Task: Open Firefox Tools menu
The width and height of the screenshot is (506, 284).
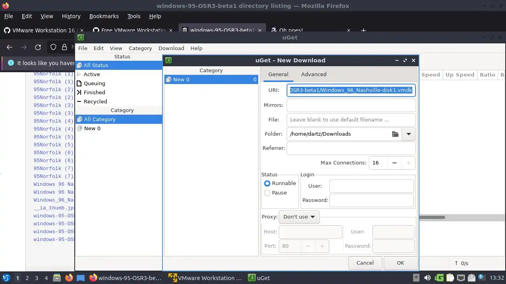Action: point(134,16)
